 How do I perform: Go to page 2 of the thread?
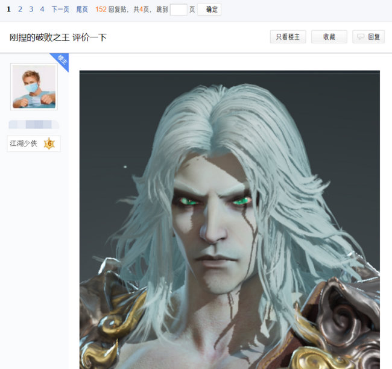click(20, 10)
